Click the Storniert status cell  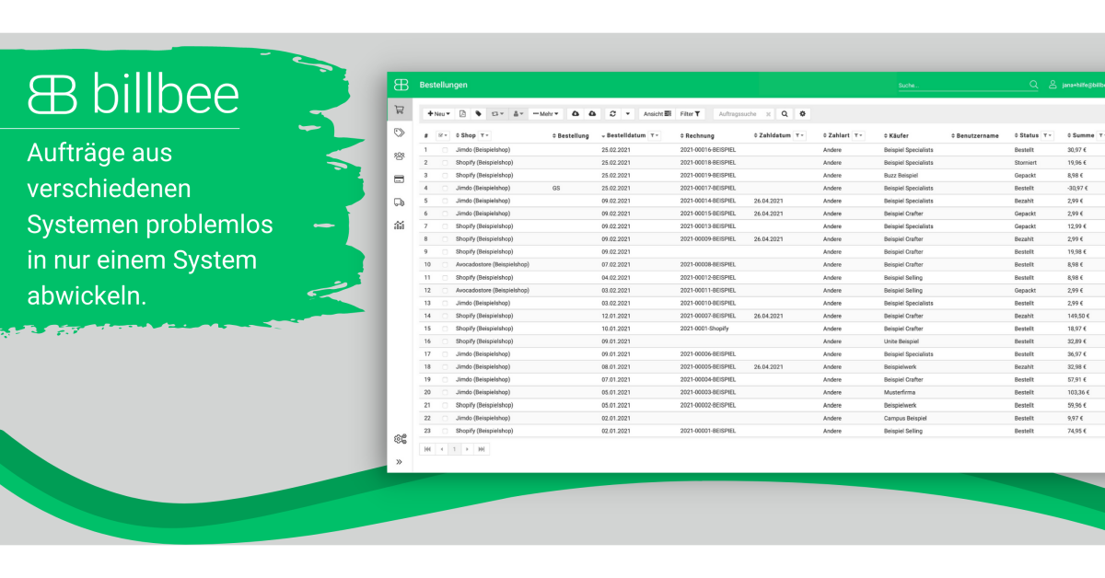click(1025, 162)
